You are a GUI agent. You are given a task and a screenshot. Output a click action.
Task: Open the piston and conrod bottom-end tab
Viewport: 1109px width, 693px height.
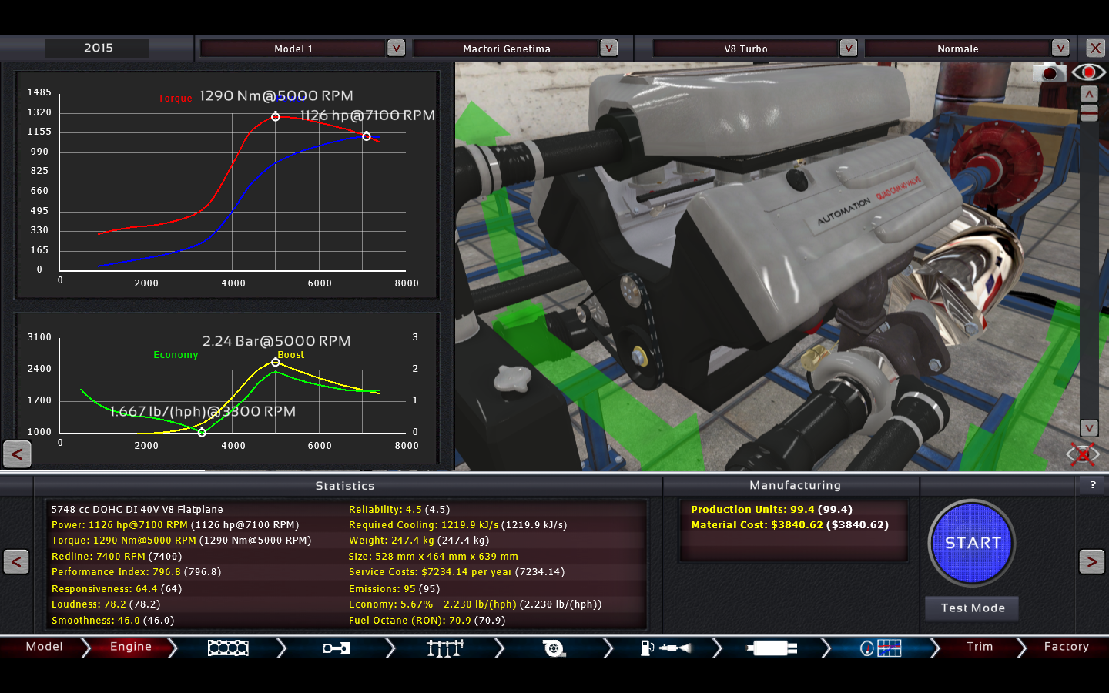[337, 648]
